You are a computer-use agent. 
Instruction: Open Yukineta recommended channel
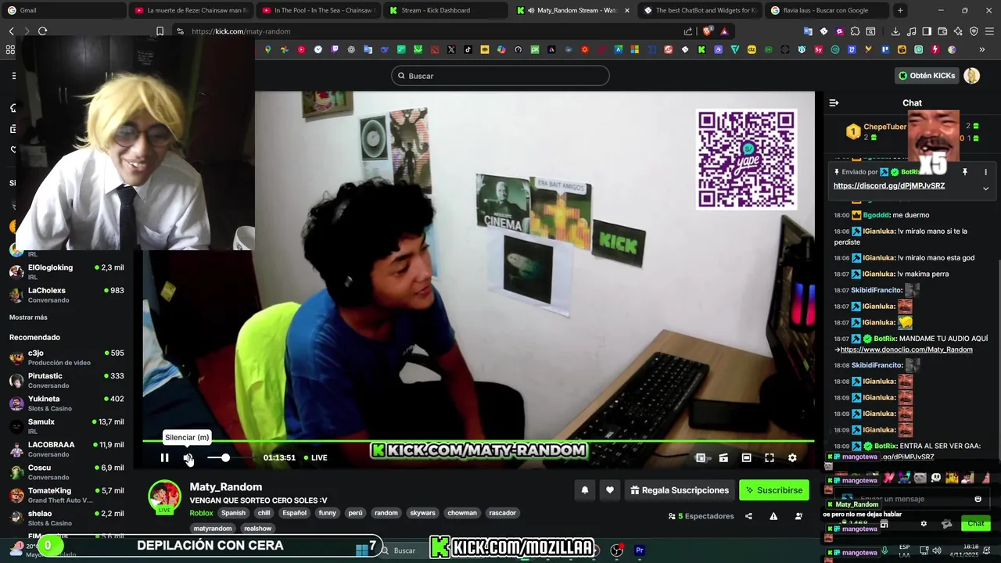click(x=66, y=403)
